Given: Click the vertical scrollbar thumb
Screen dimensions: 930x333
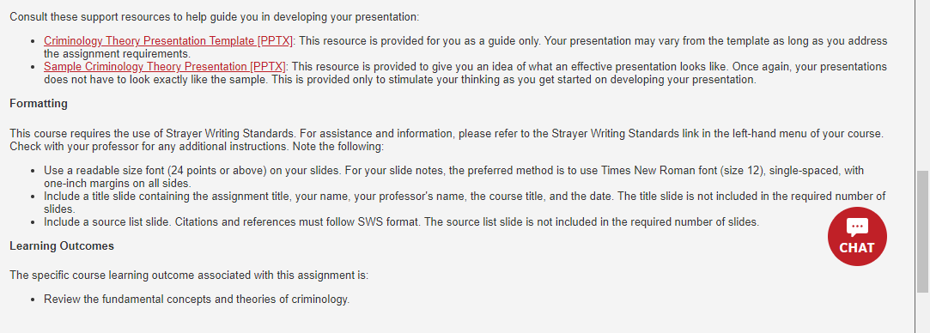Looking at the screenshot, I should click(x=922, y=231).
